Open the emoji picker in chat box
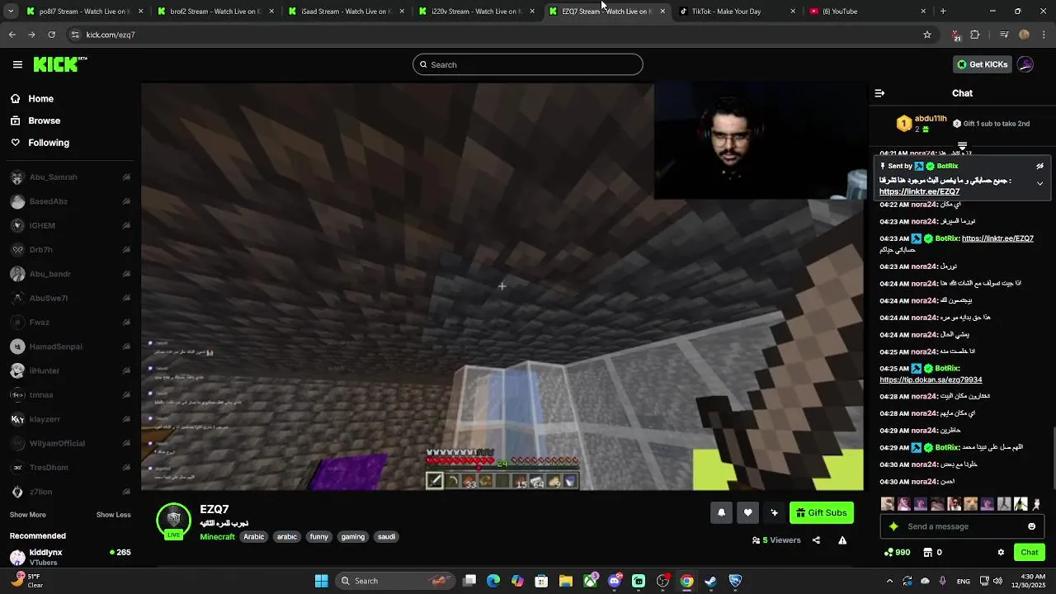Image resolution: width=1056 pixels, height=594 pixels. (x=1031, y=526)
